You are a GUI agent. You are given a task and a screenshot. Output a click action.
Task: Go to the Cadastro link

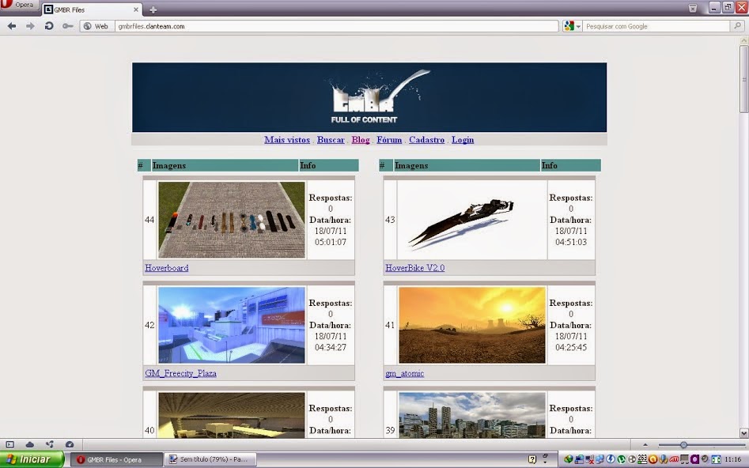tap(426, 140)
